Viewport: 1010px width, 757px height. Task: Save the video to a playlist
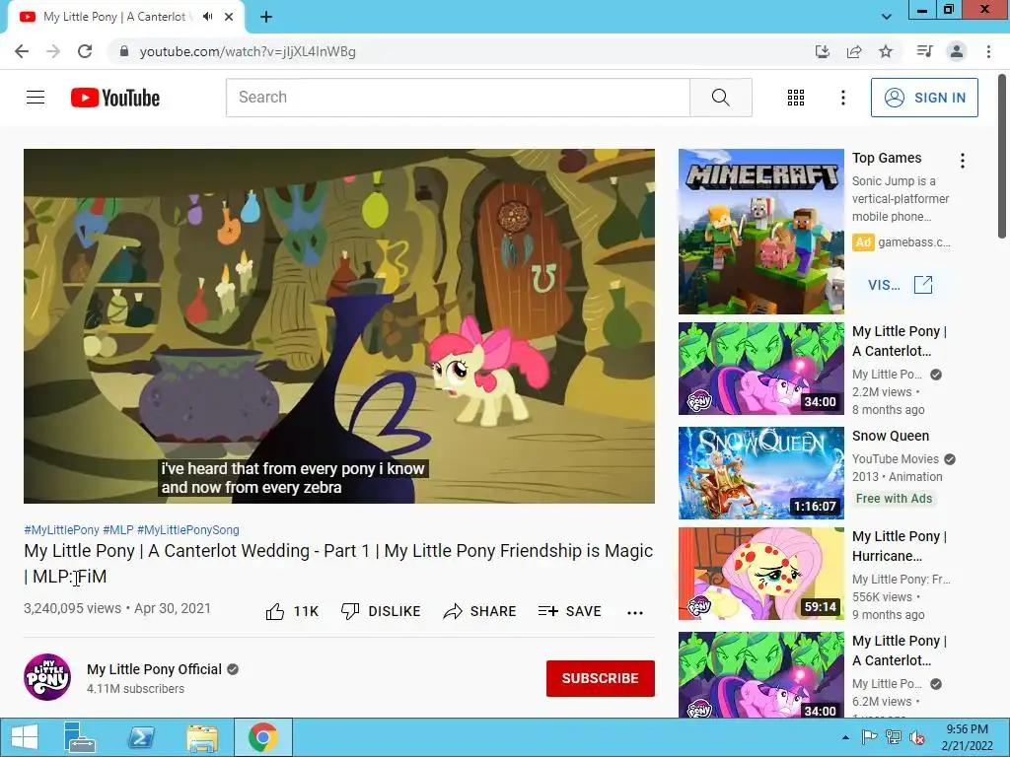tap(569, 611)
